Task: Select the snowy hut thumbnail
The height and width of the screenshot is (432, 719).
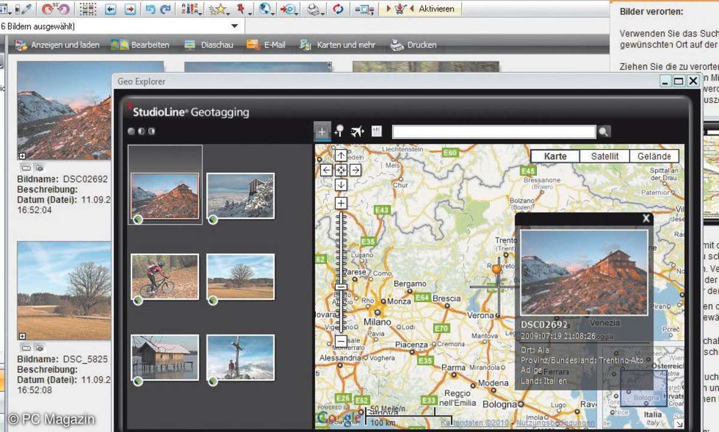Action: click(240, 196)
